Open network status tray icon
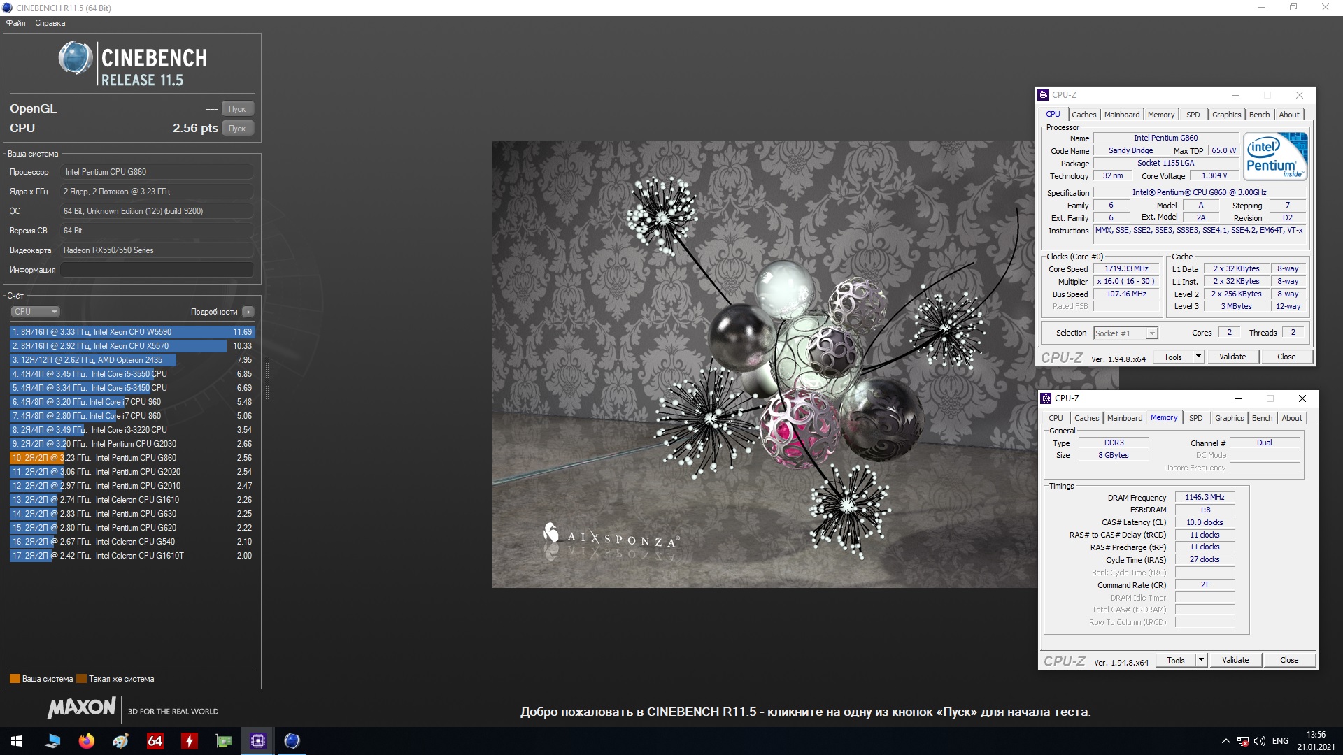Image resolution: width=1343 pixels, height=755 pixels. click(x=1243, y=741)
